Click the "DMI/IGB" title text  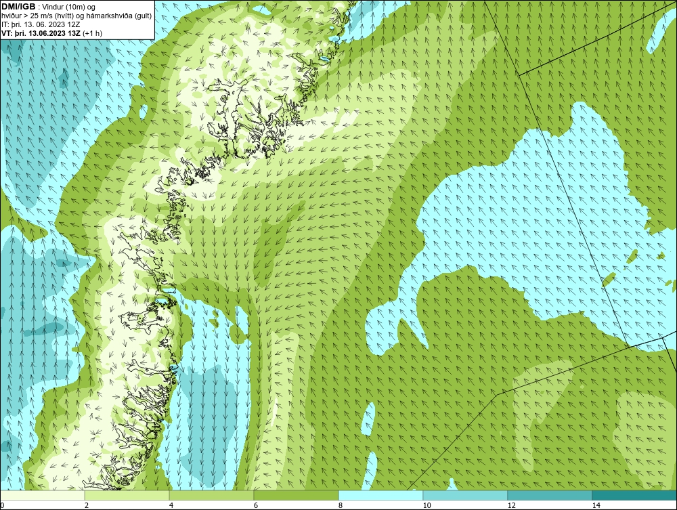pyautogui.click(x=18, y=7)
